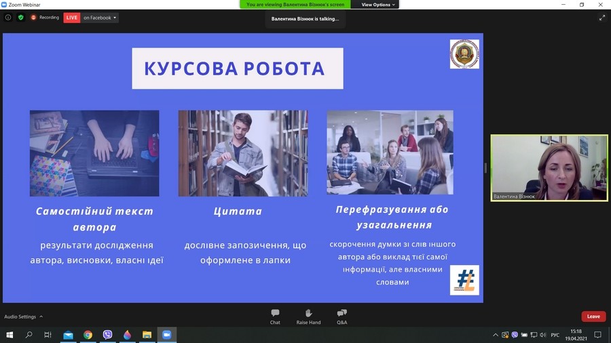Open File Explorer from the taskbar
The image size is (611, 343).
tap(147, 335)
